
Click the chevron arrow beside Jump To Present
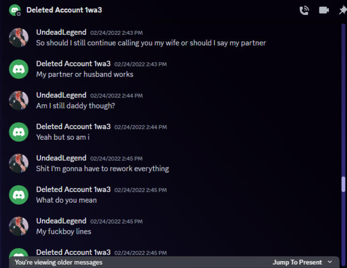point(330,262)
